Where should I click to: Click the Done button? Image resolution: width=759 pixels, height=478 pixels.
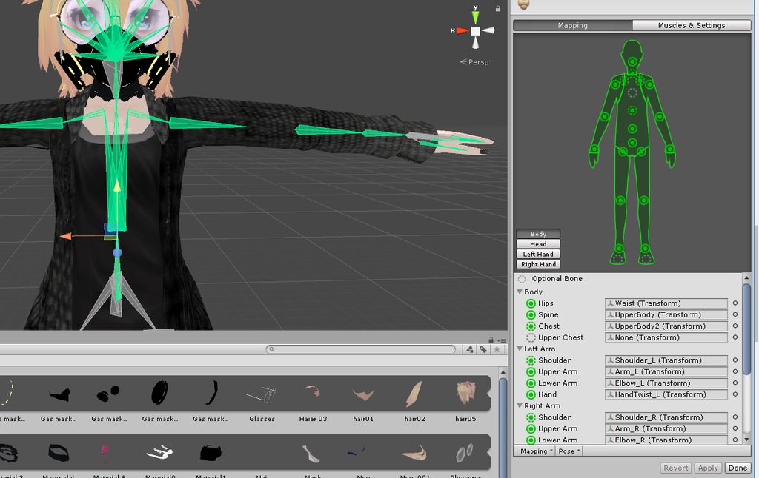click(738, 468)
